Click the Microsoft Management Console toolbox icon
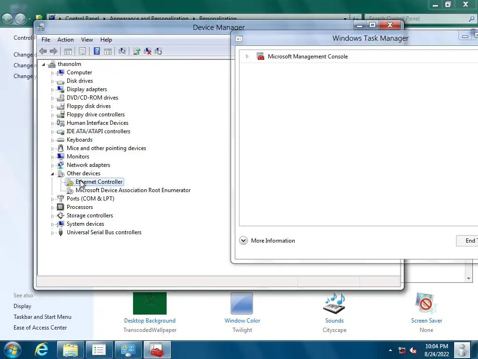 pyautogui.click(x=260, y=57)
